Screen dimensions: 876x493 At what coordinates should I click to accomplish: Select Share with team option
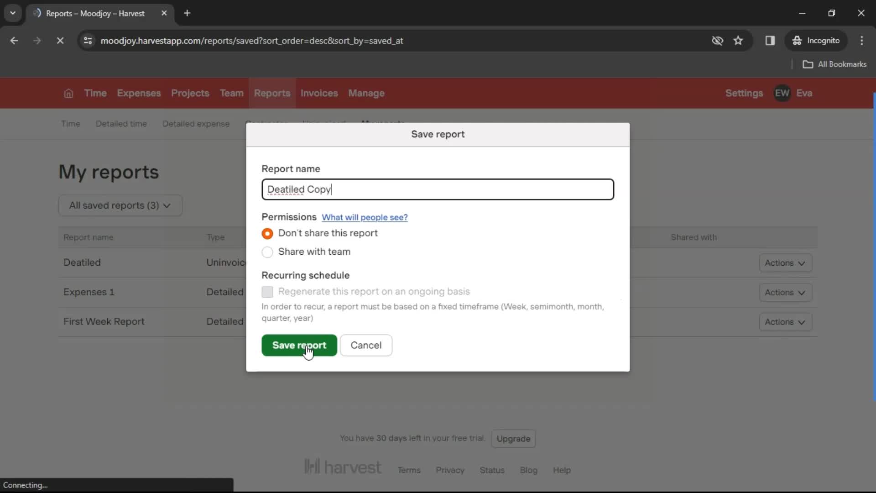268,252
